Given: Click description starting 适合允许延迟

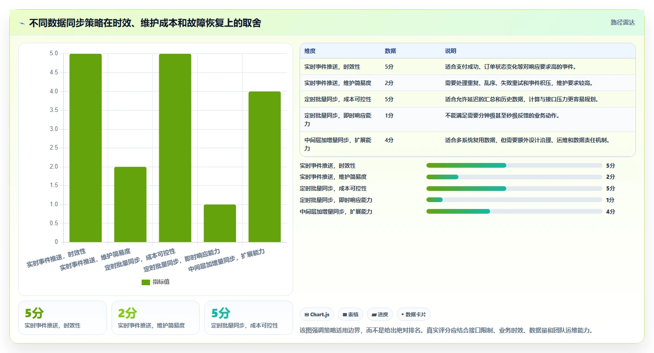Looking at the screenshot, I should 522,99.
